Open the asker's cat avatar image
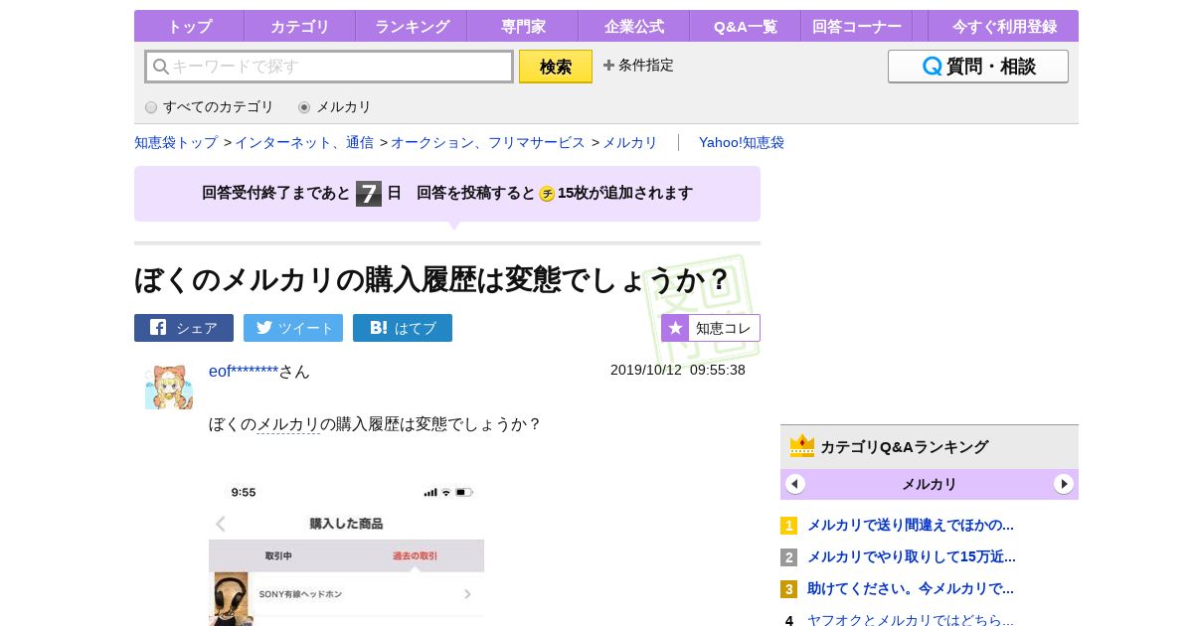This screenshot has height=626, width=1193. [x=169, y=387]
